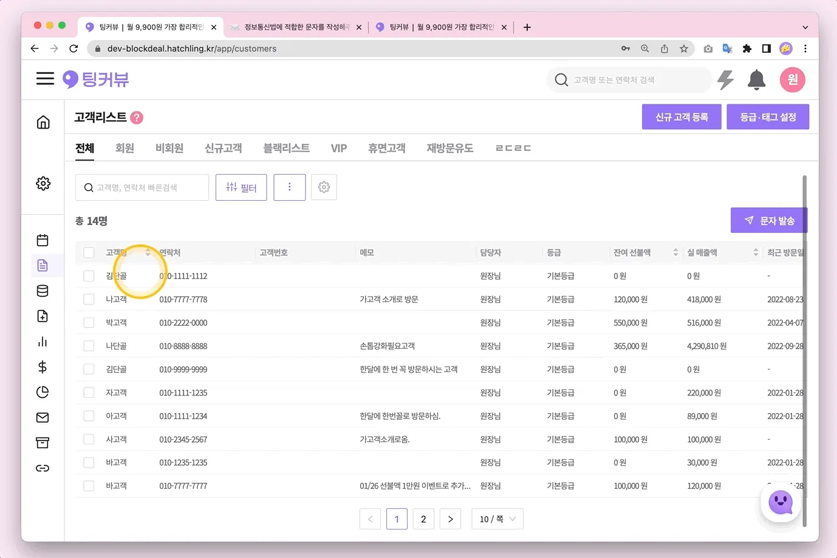Click the help question mark beside 고객리스트
The width and height of the screenshot is (837, 558).
137,118
